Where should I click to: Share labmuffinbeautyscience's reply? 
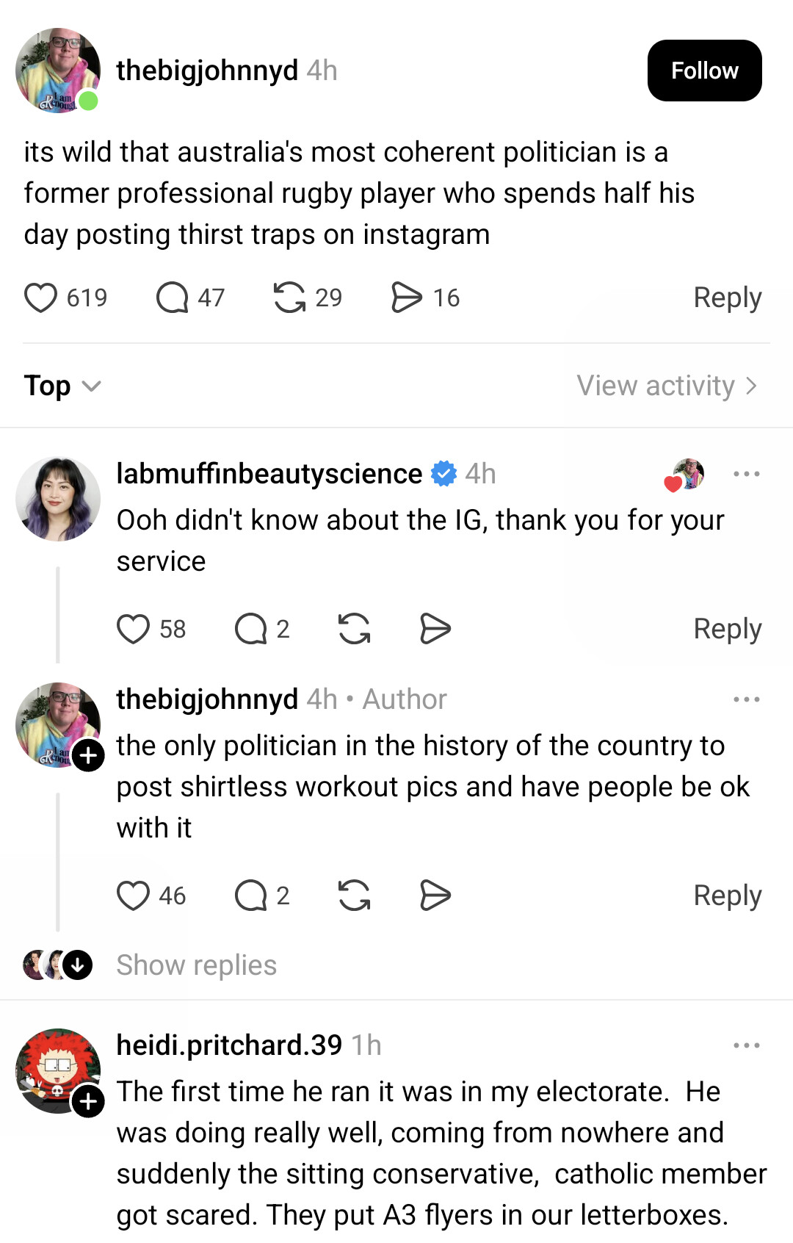pyautogui.click(x=435, y=629)
